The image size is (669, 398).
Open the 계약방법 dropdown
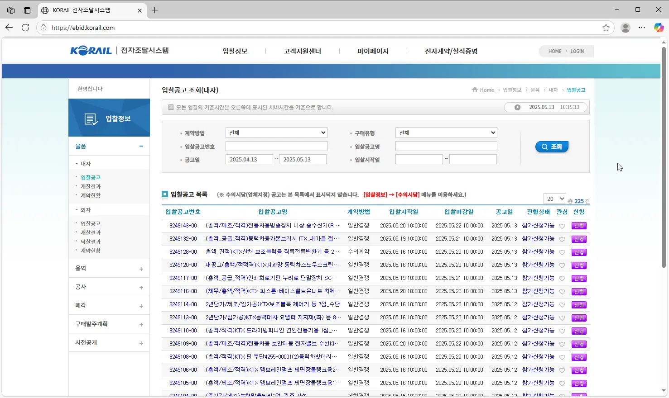click(276, 133)
